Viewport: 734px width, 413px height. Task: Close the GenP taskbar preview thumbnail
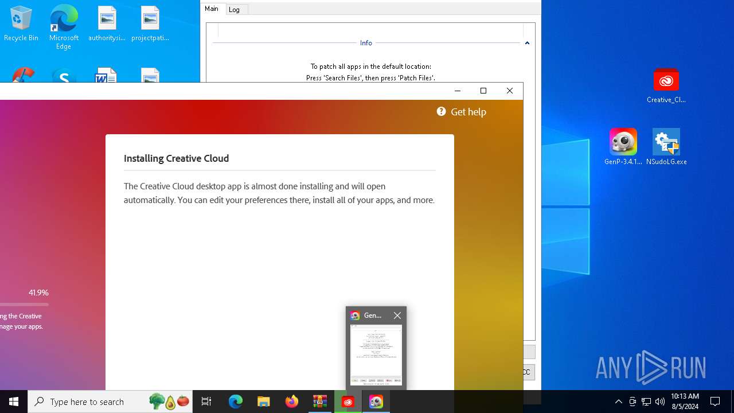coord(397,315)
